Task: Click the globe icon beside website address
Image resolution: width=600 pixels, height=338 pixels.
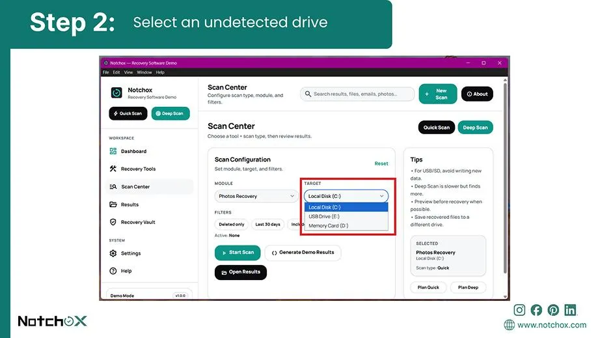Action: (x=509, y=325)
